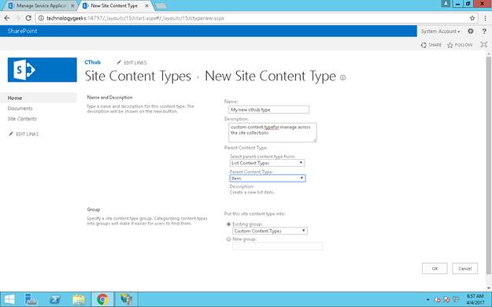Click the Cancel button

[x=465, y=268]
